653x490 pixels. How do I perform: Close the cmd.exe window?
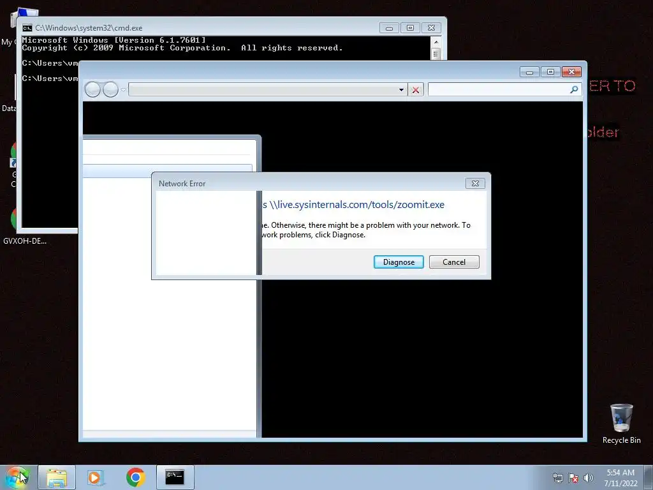(432, 28)
